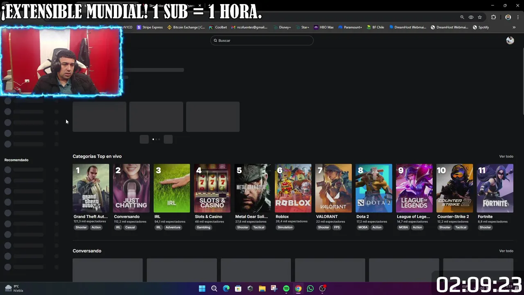Open the Dota 2 category cover
The image size is (524, 295).
pos(374,188)
